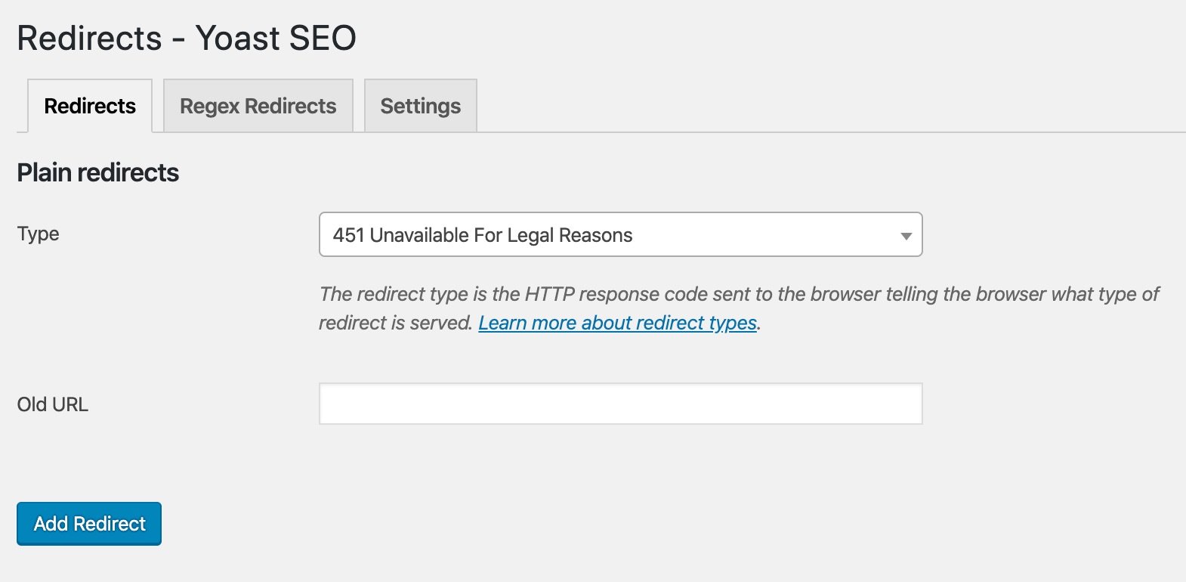Click the words "redirect is served" in the description
The image size is (1186, 582).
[x=395, y=323]
